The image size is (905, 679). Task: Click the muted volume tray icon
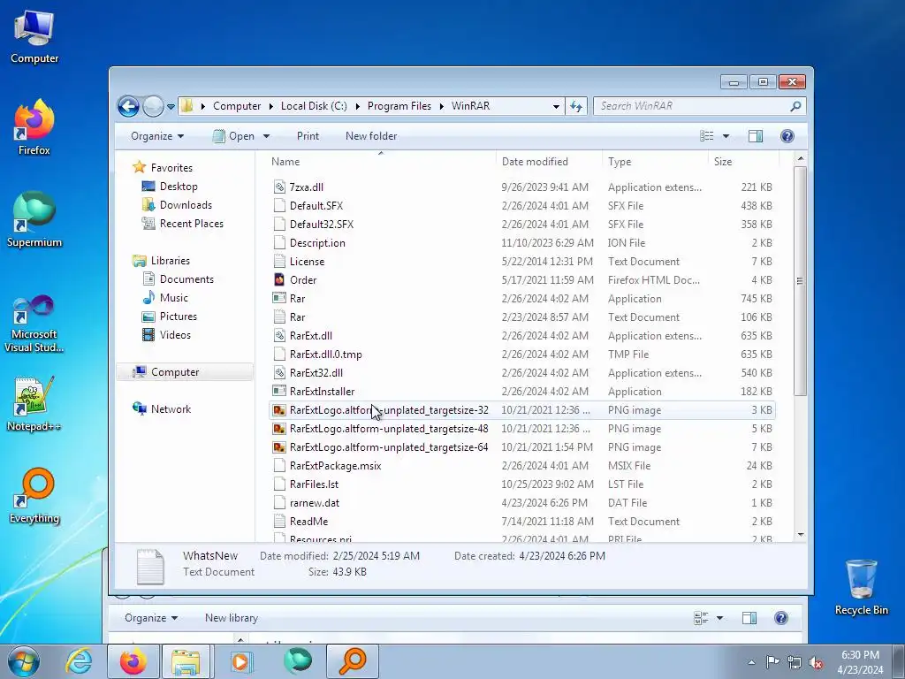816,662
